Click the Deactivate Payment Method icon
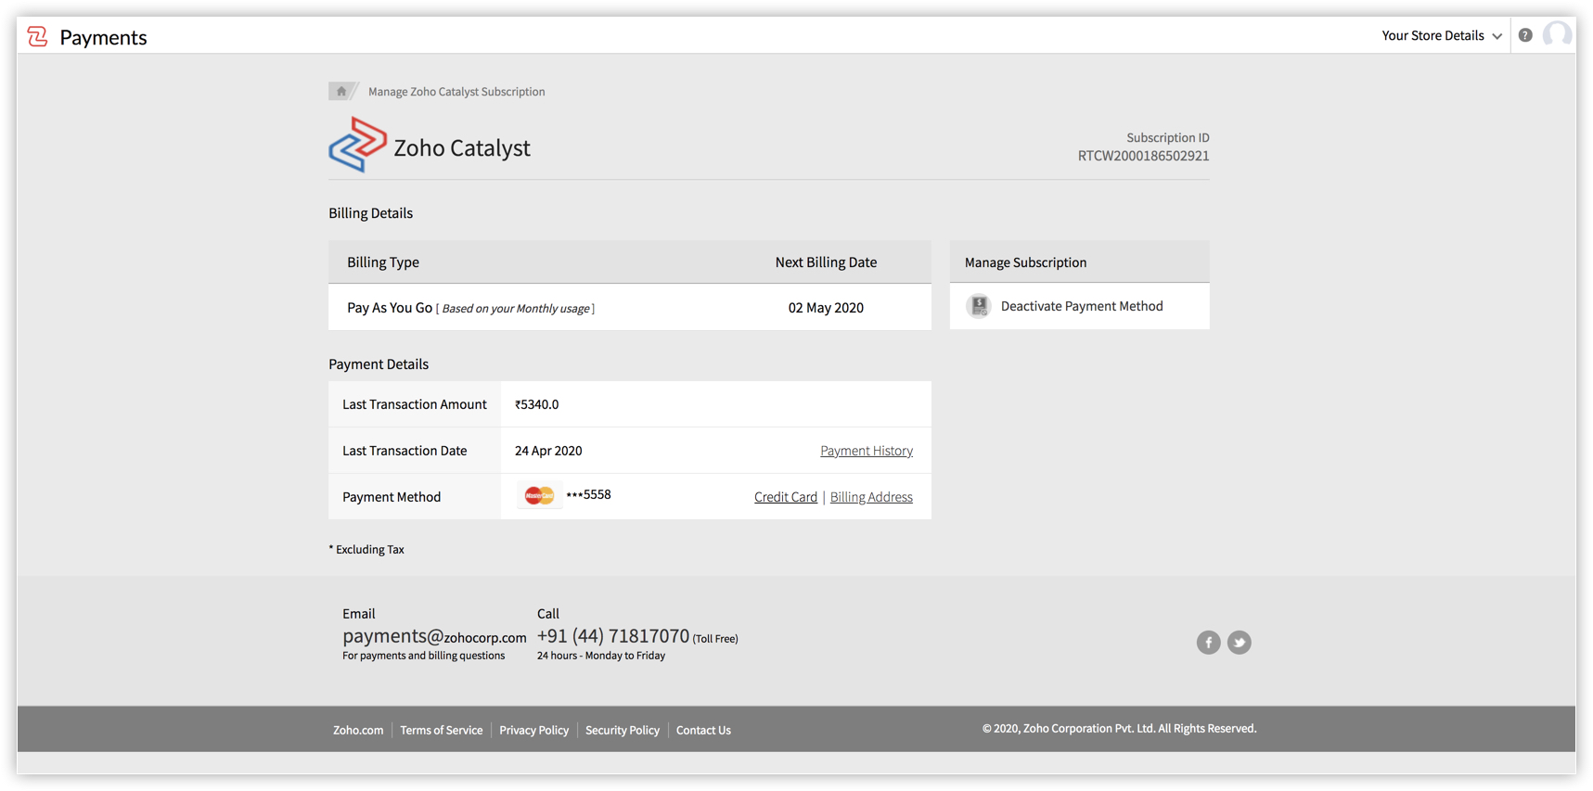Screen dimensions: 1593x791 tap(979, 306)
